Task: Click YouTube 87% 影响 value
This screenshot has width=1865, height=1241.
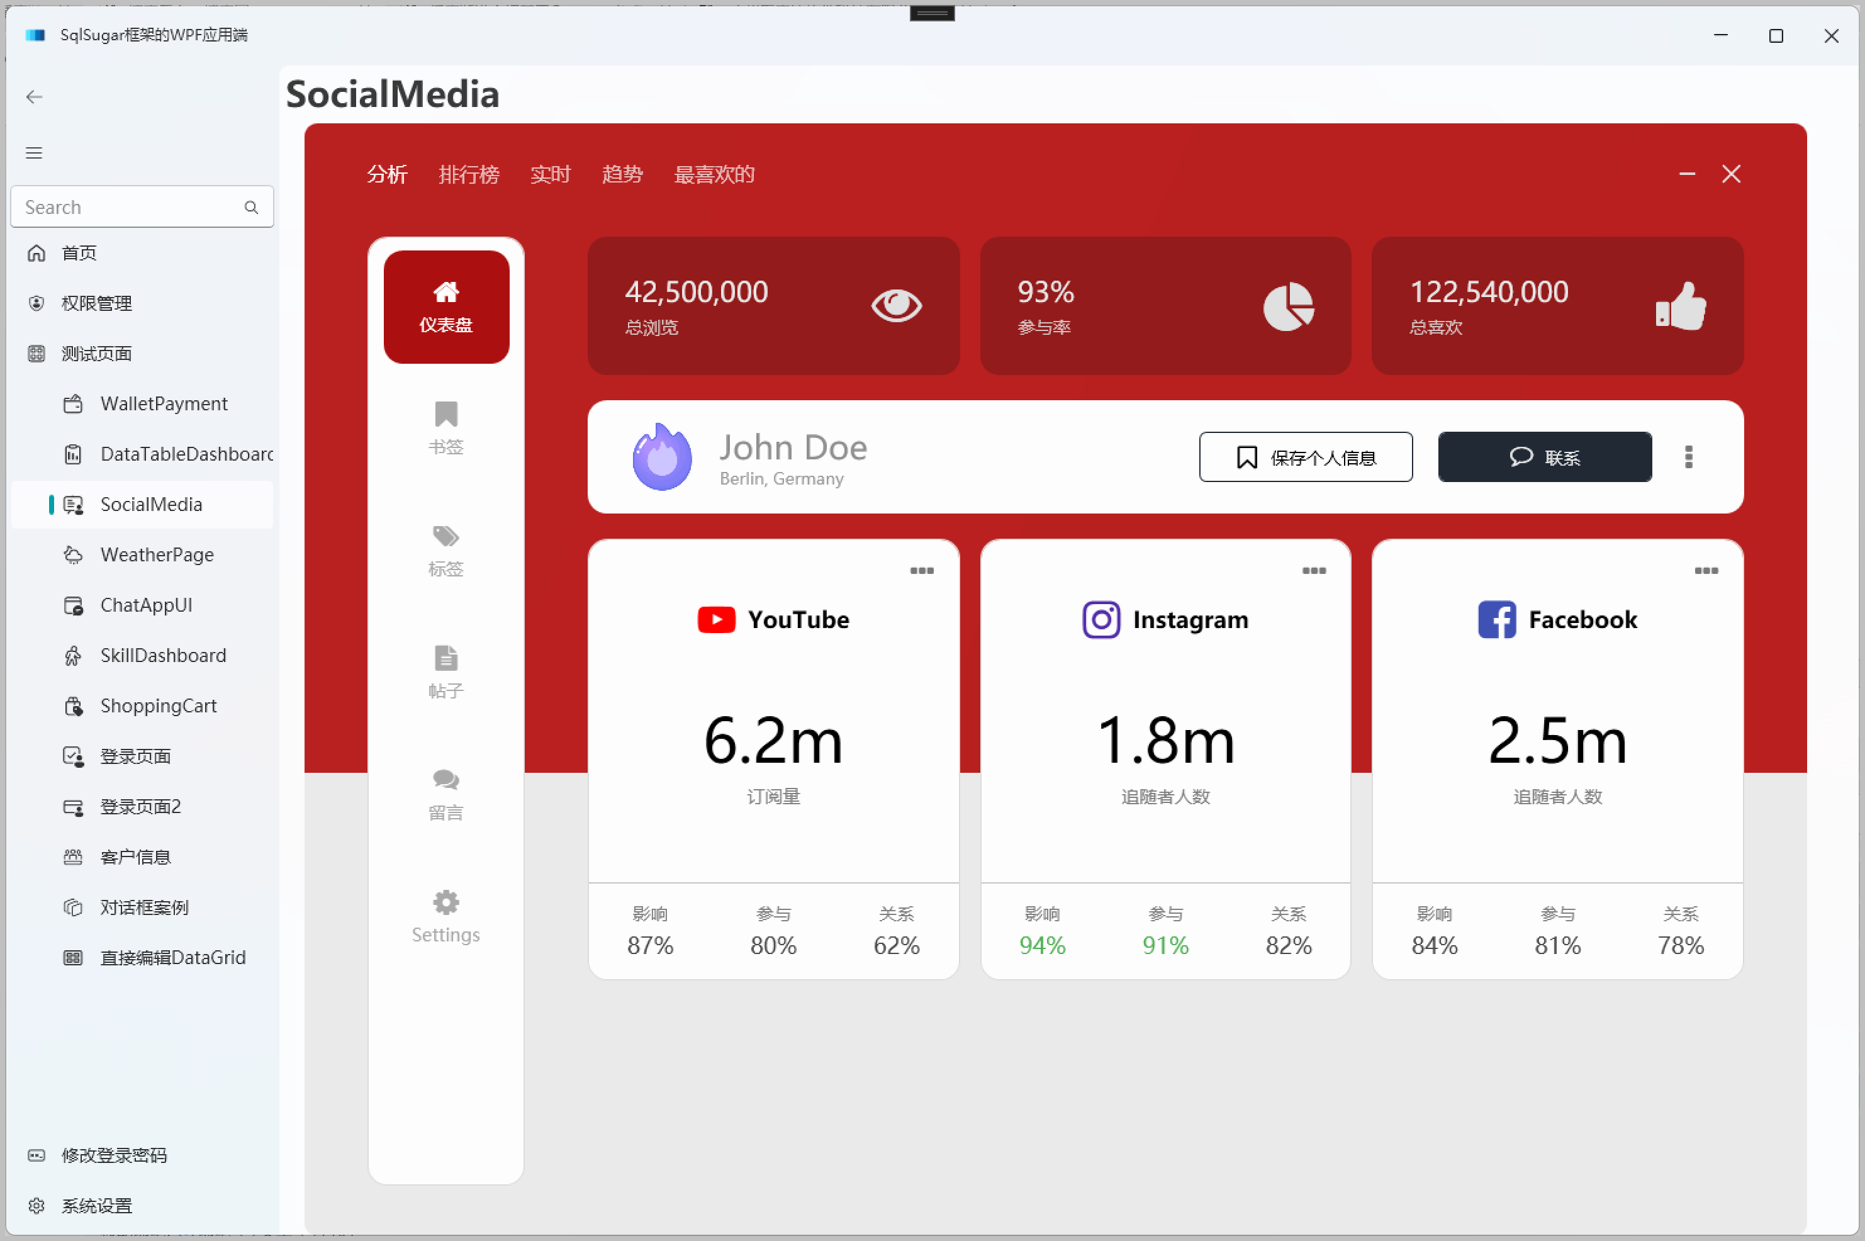Action: (x=651, y=946)
